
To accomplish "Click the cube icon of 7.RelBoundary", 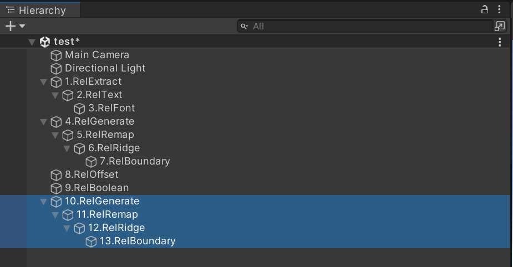I will pos(91,162).
